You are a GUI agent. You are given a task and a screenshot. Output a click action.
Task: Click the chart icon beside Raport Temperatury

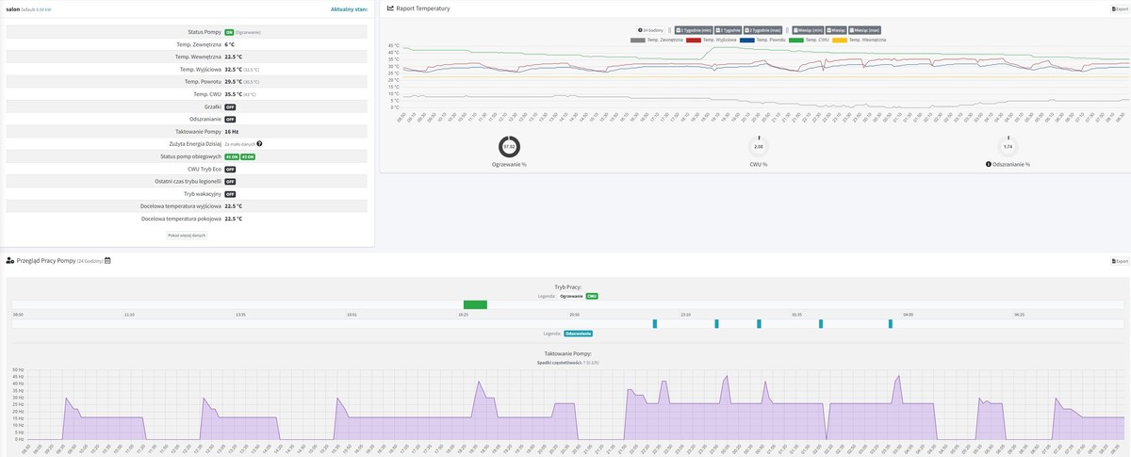390,8
